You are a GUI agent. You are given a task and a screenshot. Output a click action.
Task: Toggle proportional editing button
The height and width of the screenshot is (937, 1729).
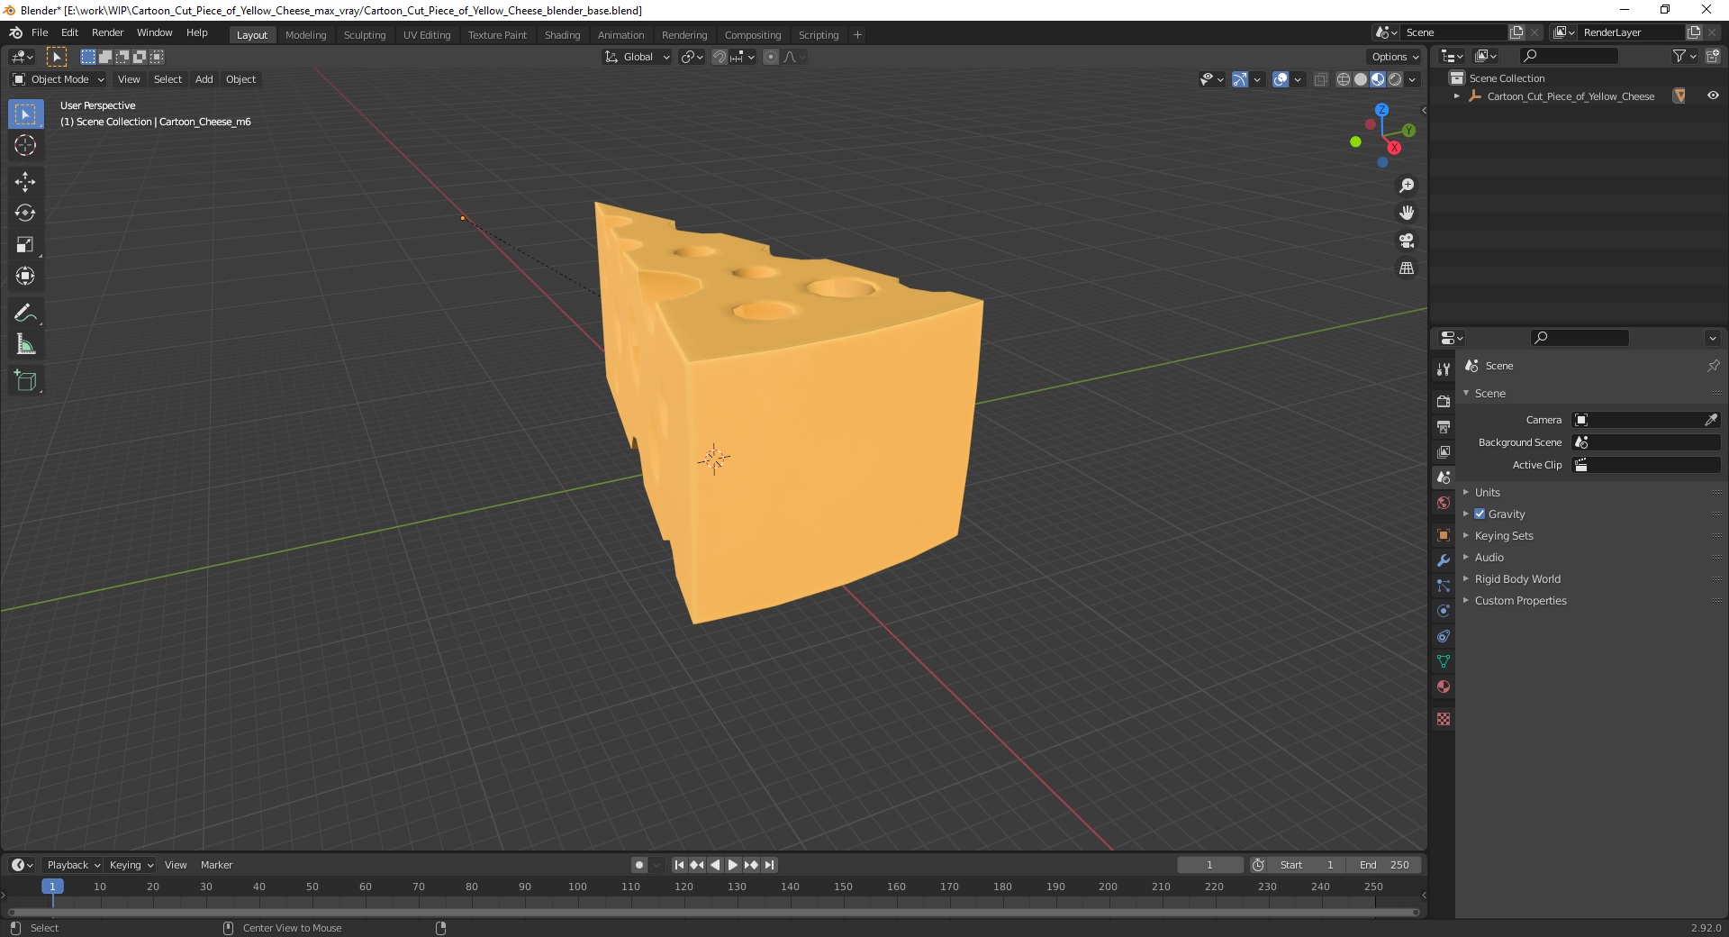pos(771,57)
